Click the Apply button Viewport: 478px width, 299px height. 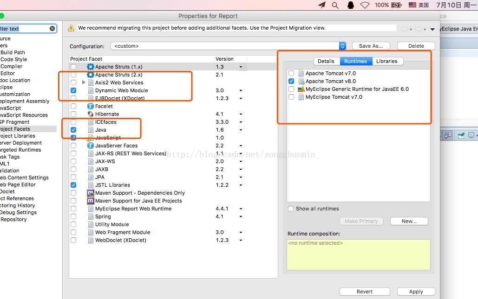click(x=416, y=292)
